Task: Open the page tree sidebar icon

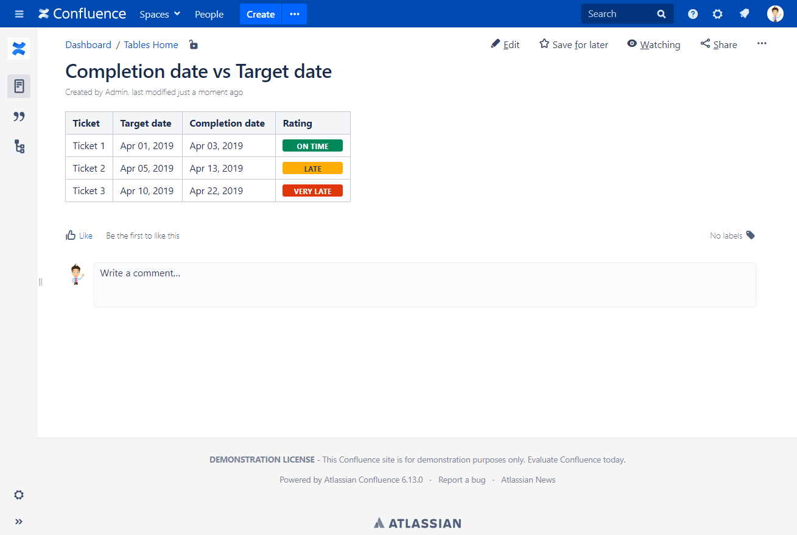Action: [x=19, y=146]
